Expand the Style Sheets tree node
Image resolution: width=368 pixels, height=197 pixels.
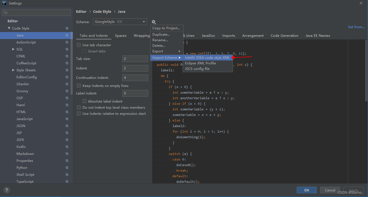pos(13,70)
